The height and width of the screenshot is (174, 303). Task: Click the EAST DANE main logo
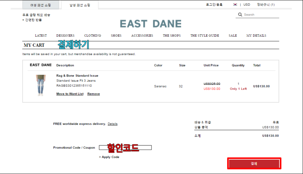(151, 24)
